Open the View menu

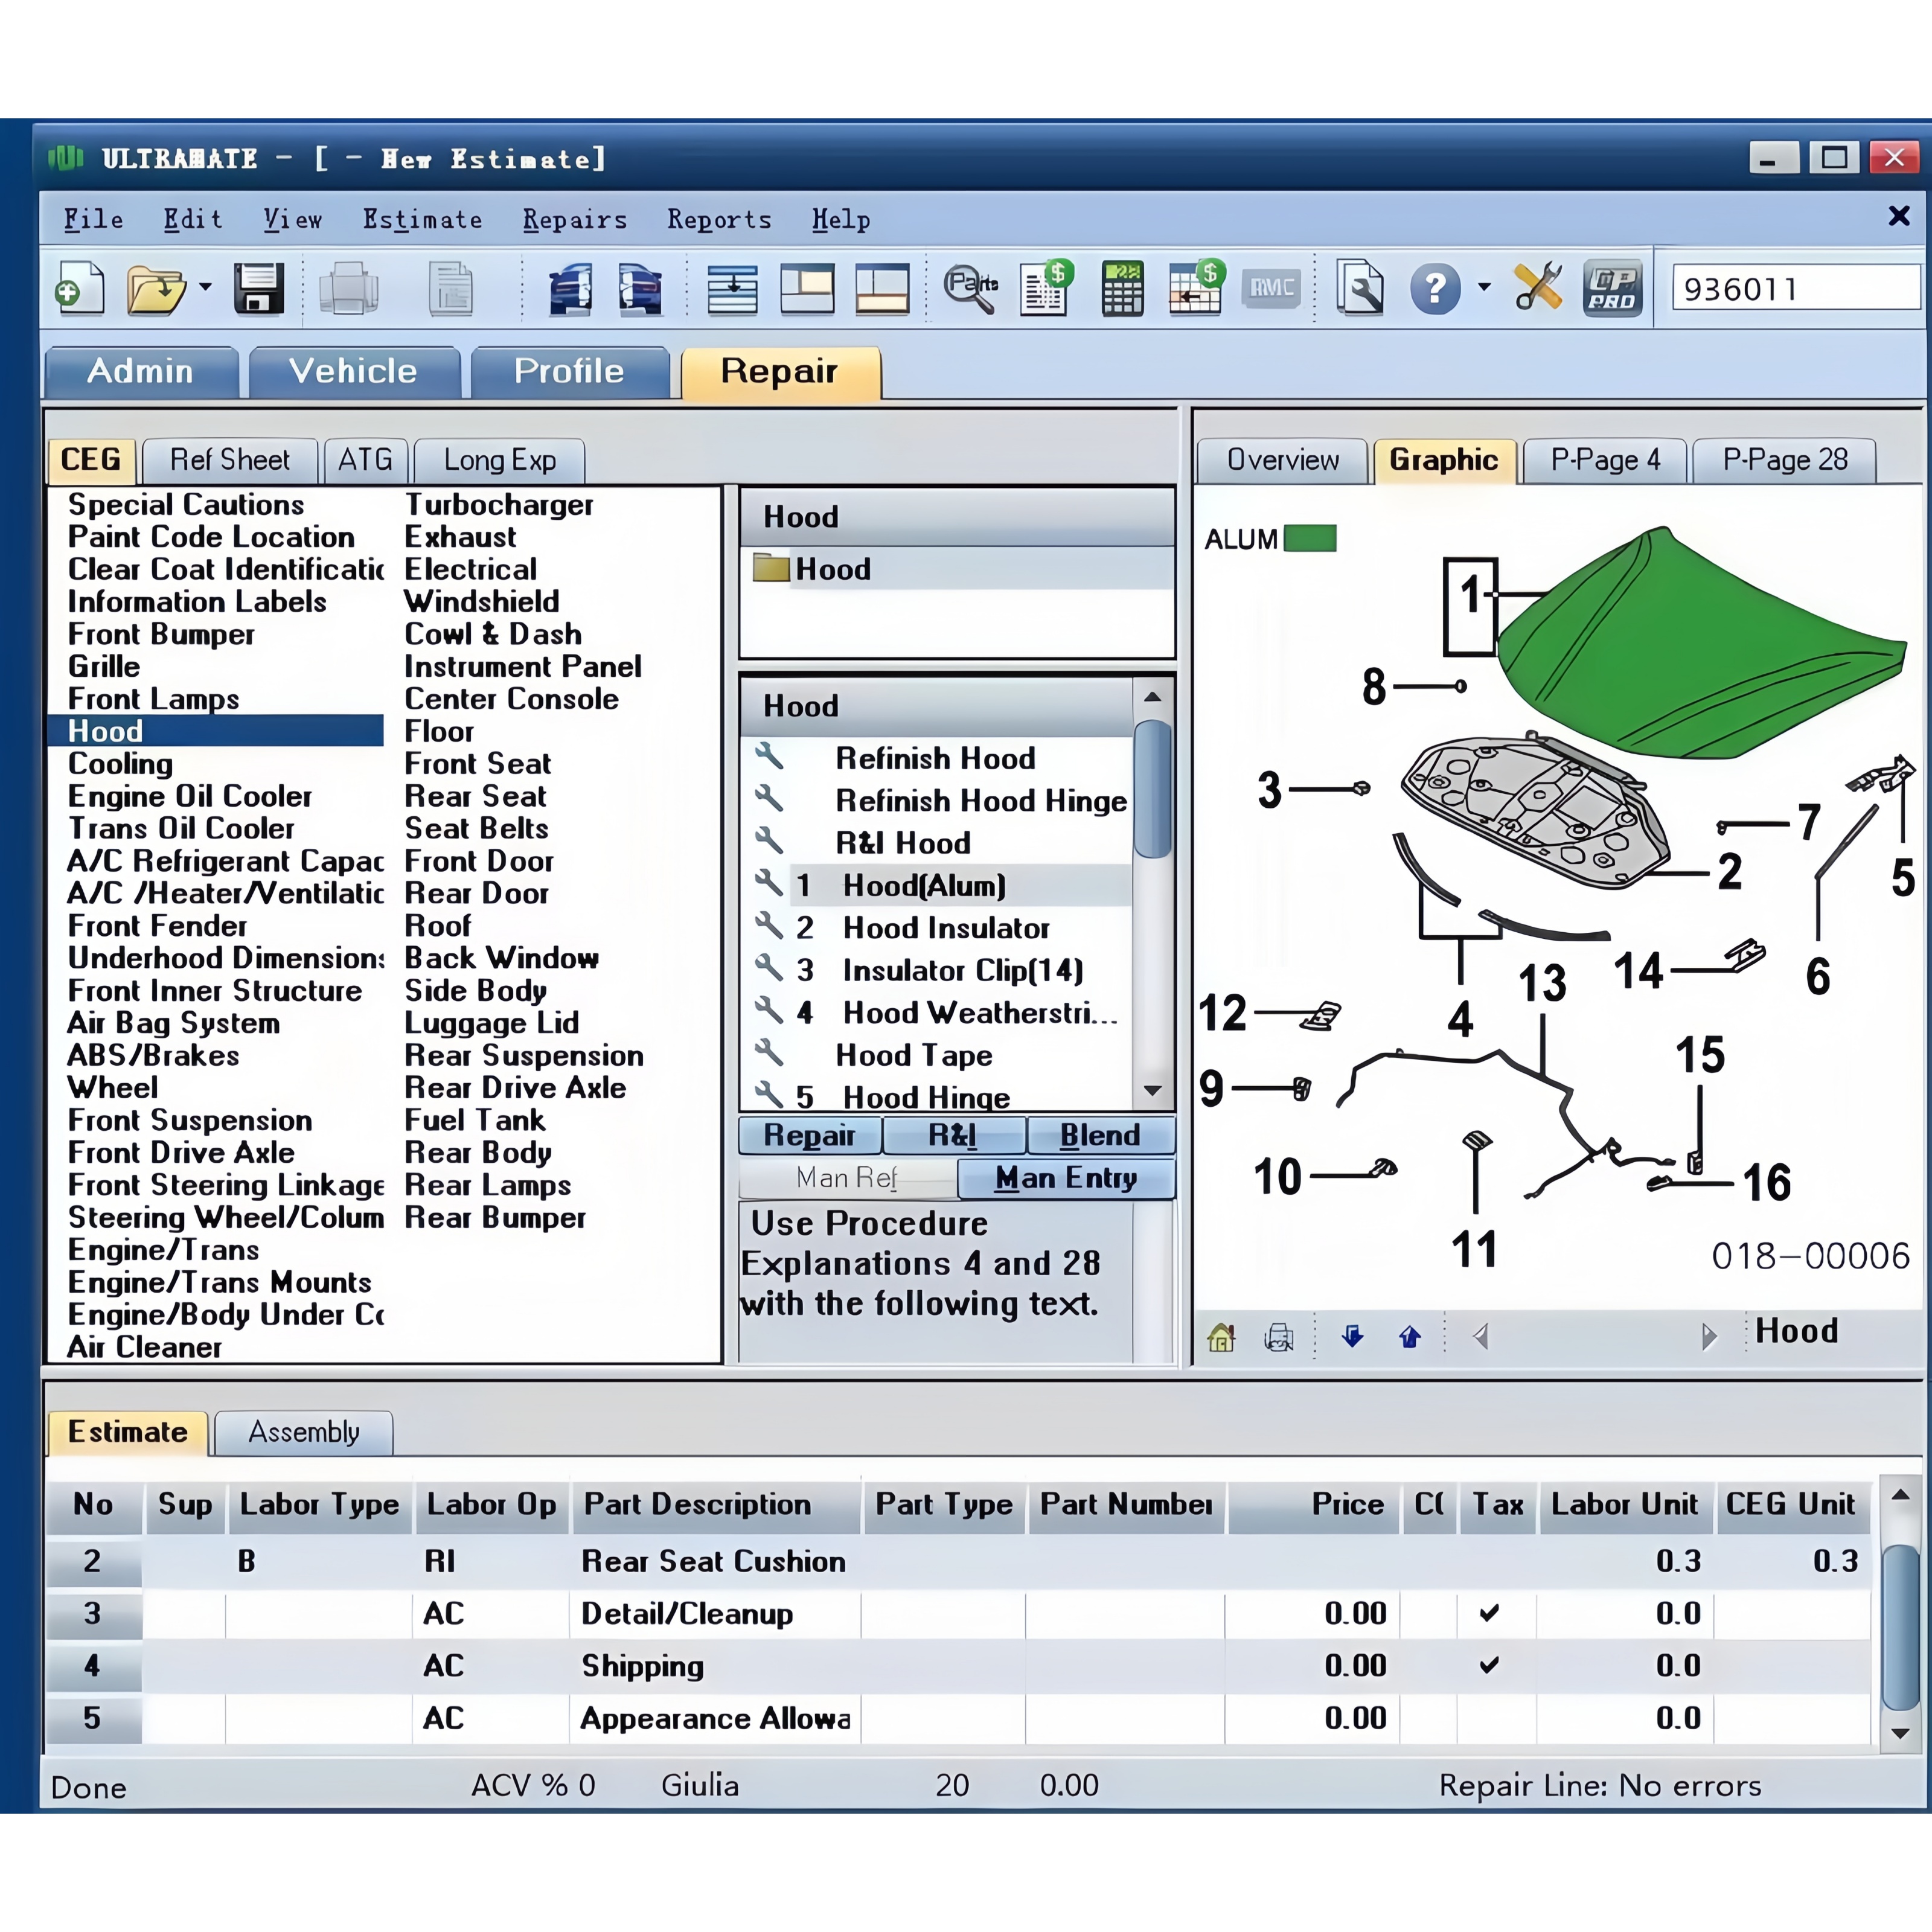point(293,219)
